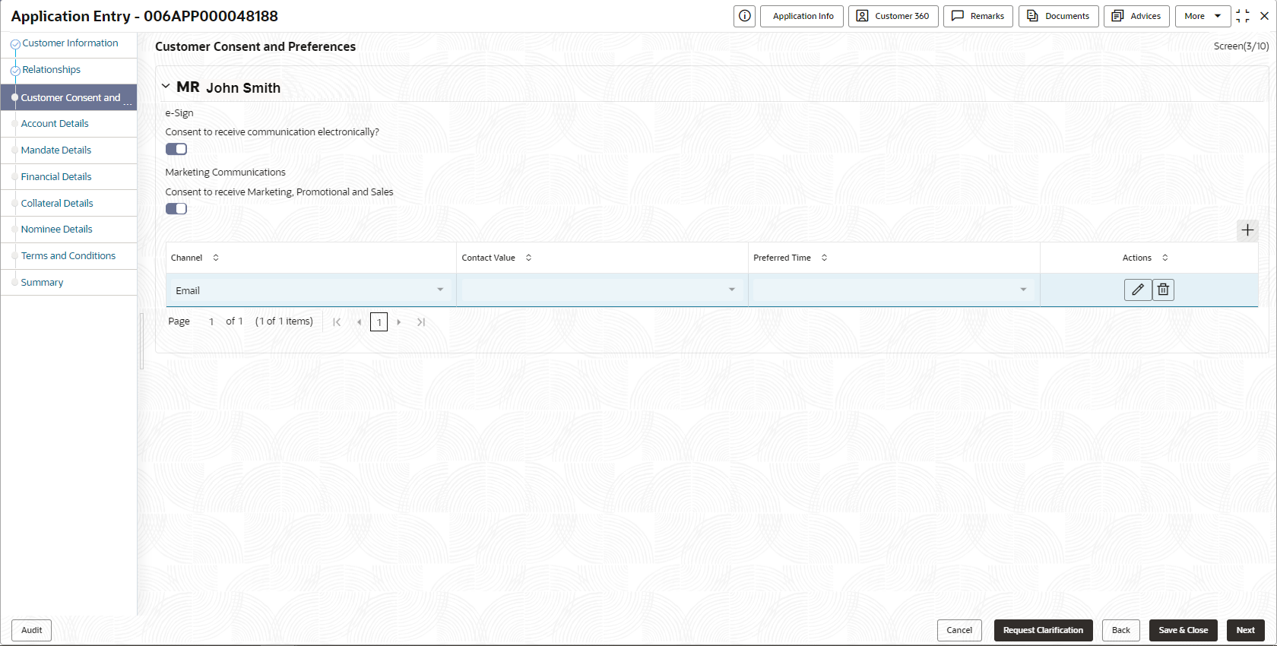Jump to Summary step
Viewport: 1277px width, 646px height.
click(x=42, y=283)
